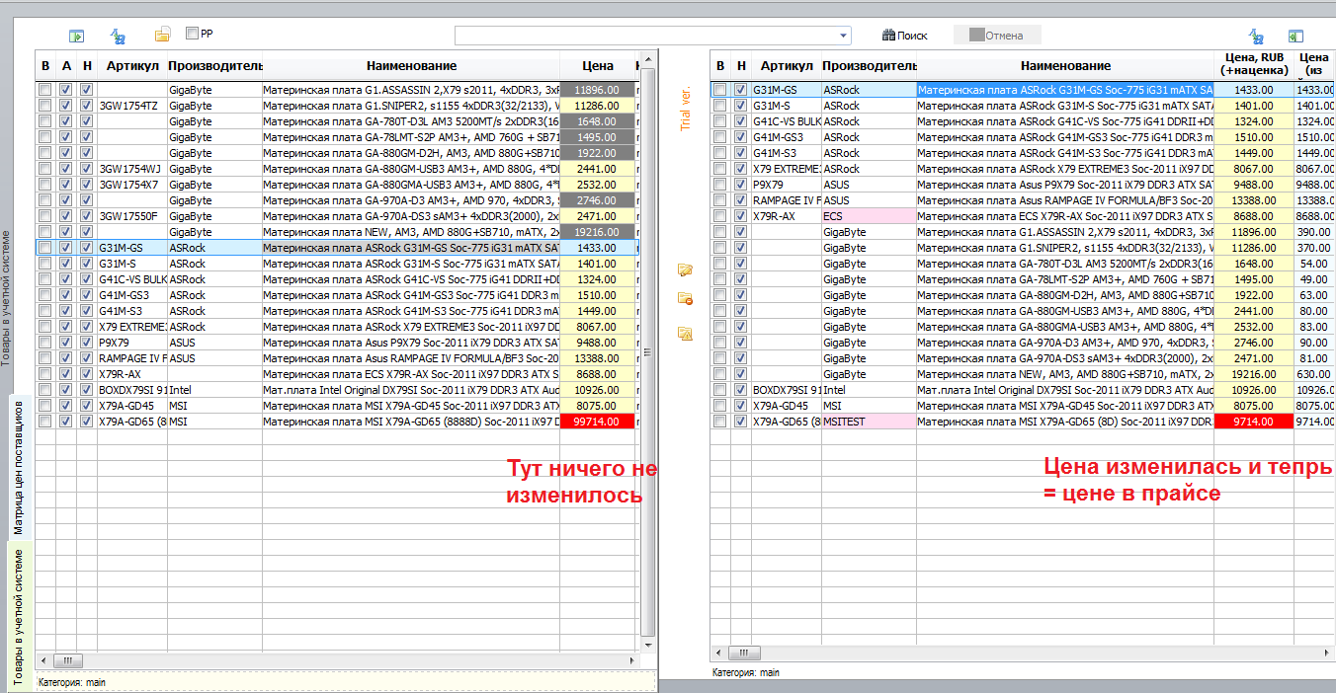The image size is (1336, 693).
Task: Sort right table by Наименование column header
Action: (1065, 66)
